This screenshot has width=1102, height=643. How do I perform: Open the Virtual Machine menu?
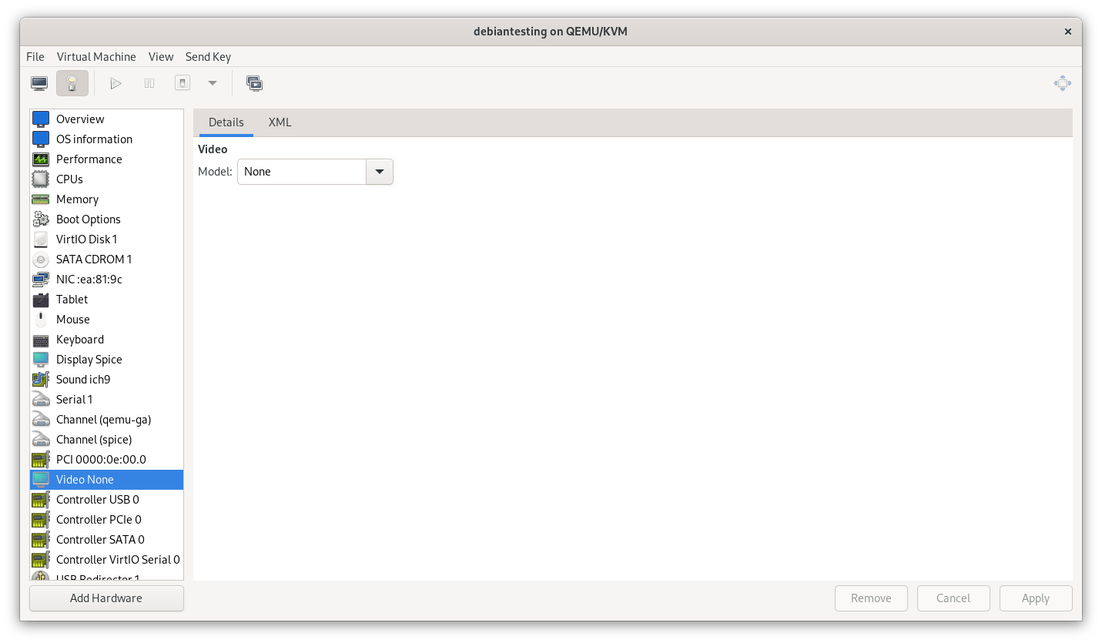(96, 57)
